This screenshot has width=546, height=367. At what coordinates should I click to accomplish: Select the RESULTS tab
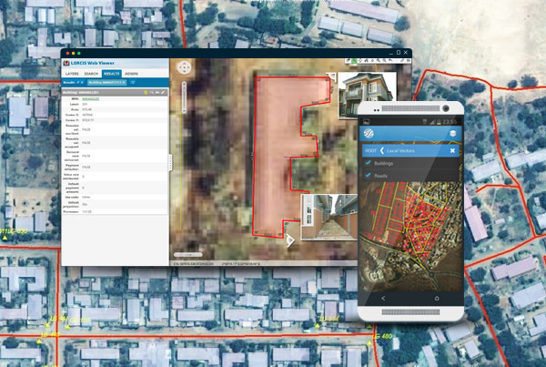click(111, 74)
